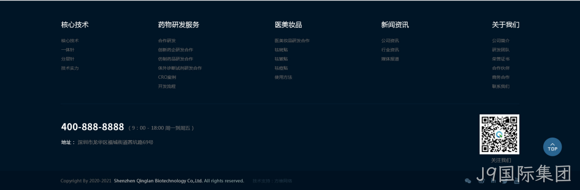Click the QR code image above 关注我们

click(x=499, y=134)
